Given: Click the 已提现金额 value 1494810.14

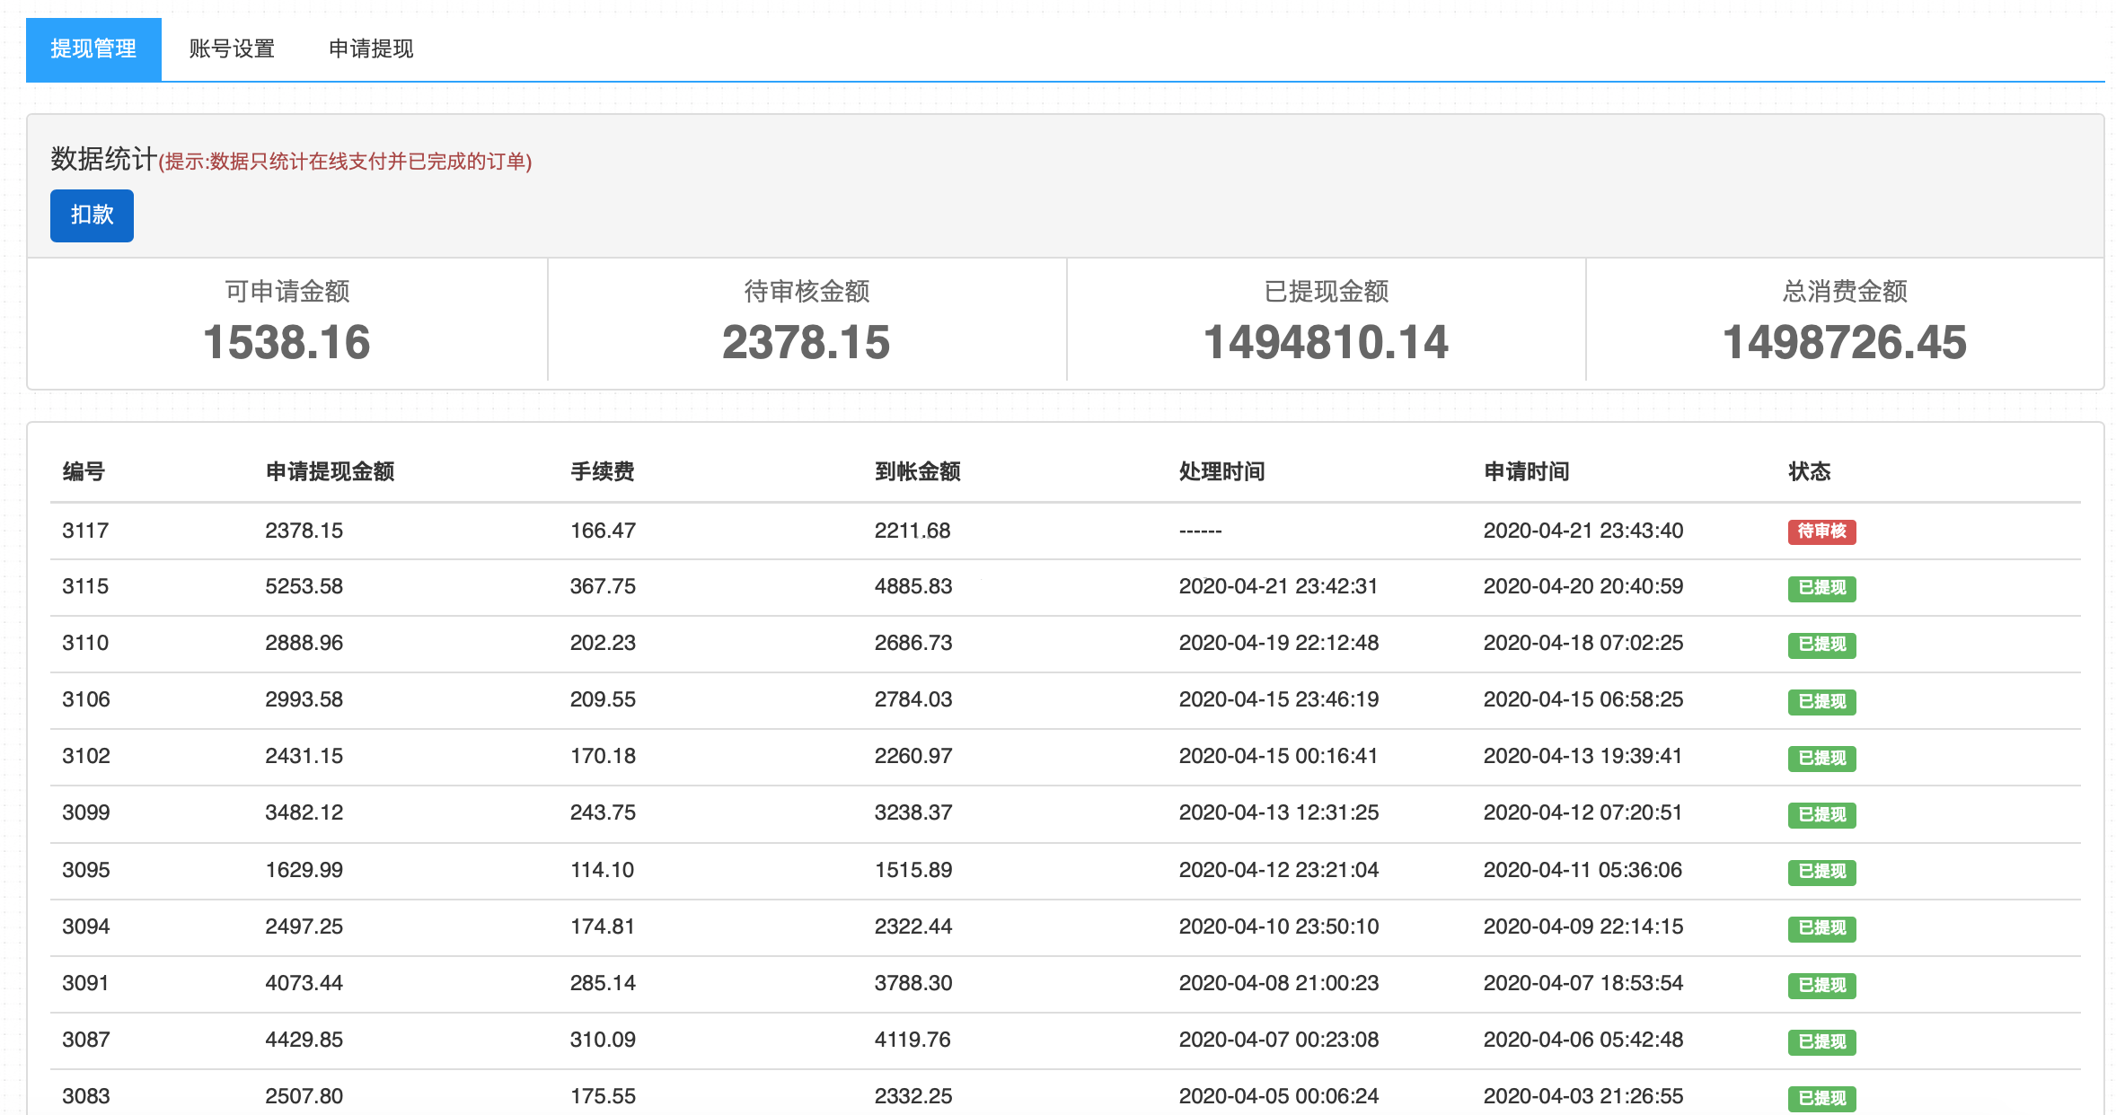Looking at the screenshot, I should coord(1326,342).
